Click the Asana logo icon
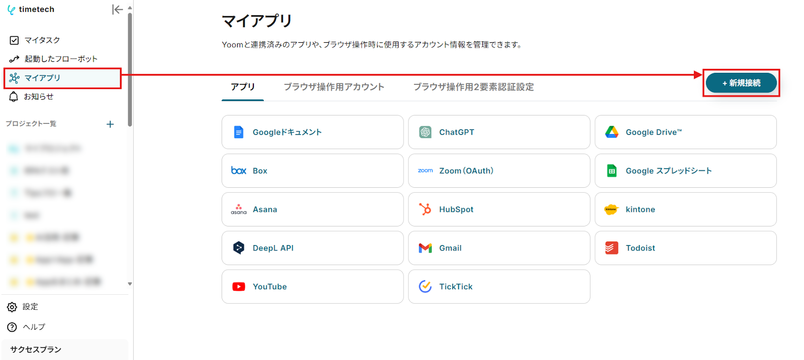 coord(239,209)
